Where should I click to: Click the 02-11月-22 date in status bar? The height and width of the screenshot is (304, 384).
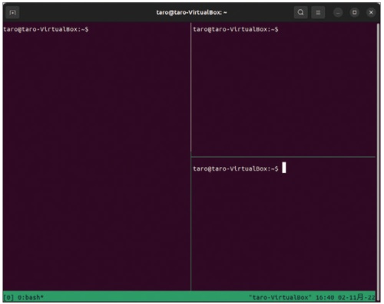[356, 297]
